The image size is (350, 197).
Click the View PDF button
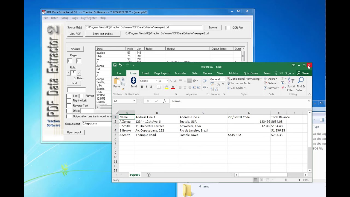75,34
